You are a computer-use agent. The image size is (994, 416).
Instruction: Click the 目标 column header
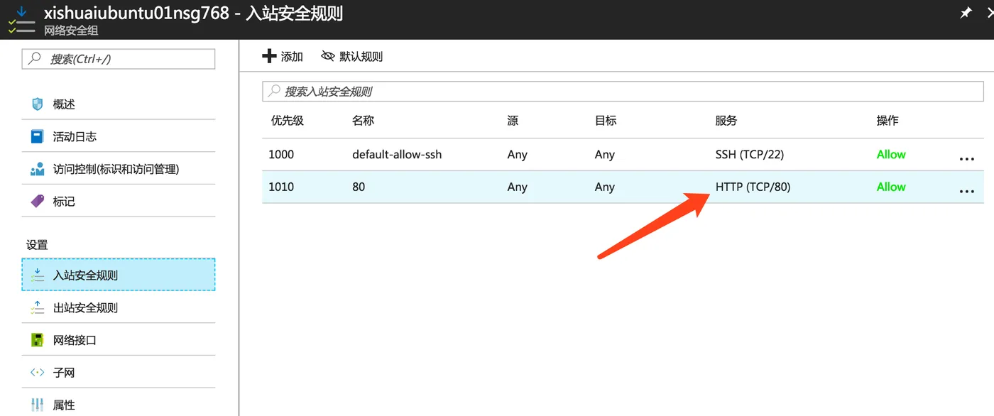[x=606, y=121]
